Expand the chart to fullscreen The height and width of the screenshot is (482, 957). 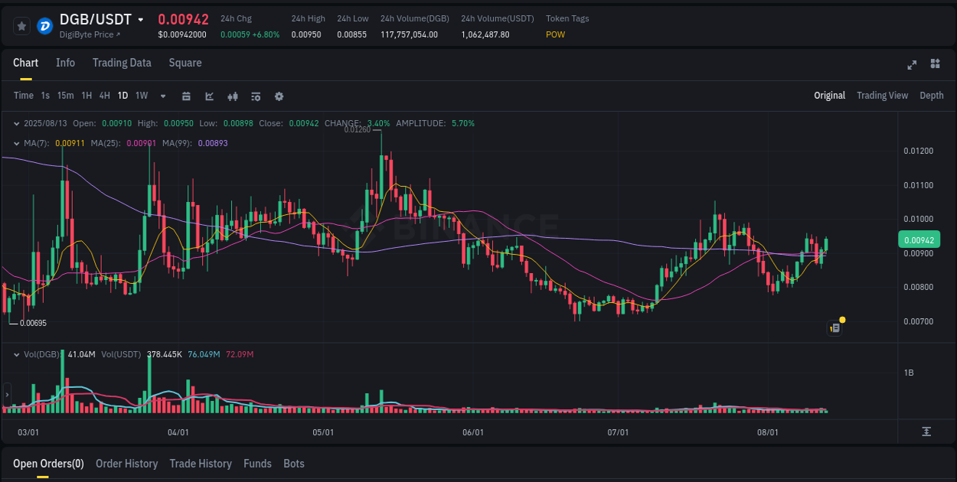tap(912, 66)
